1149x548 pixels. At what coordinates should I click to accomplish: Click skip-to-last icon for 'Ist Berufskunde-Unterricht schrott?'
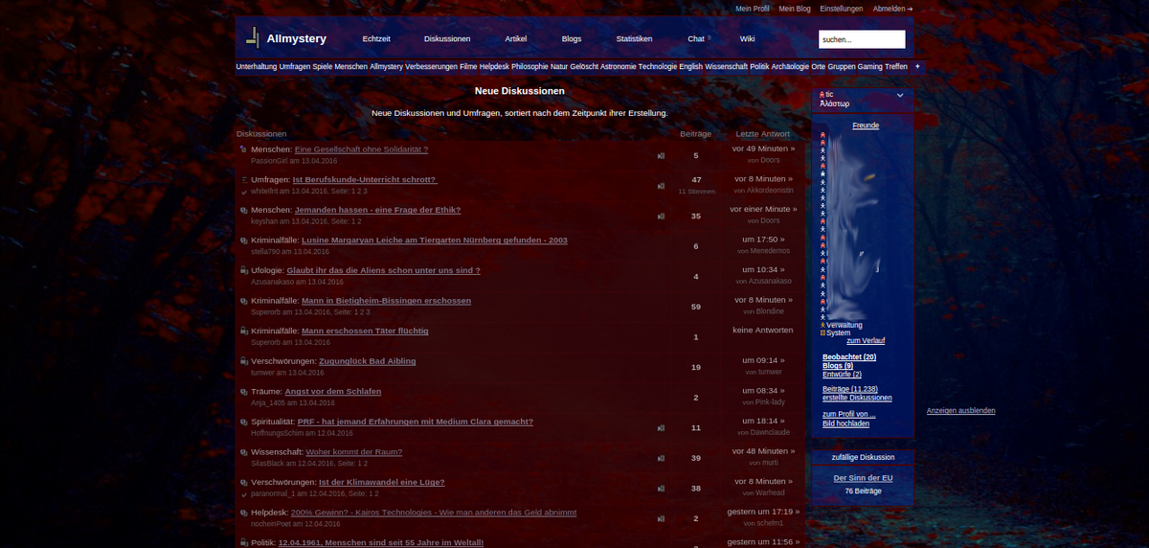[x=661, y=186]
